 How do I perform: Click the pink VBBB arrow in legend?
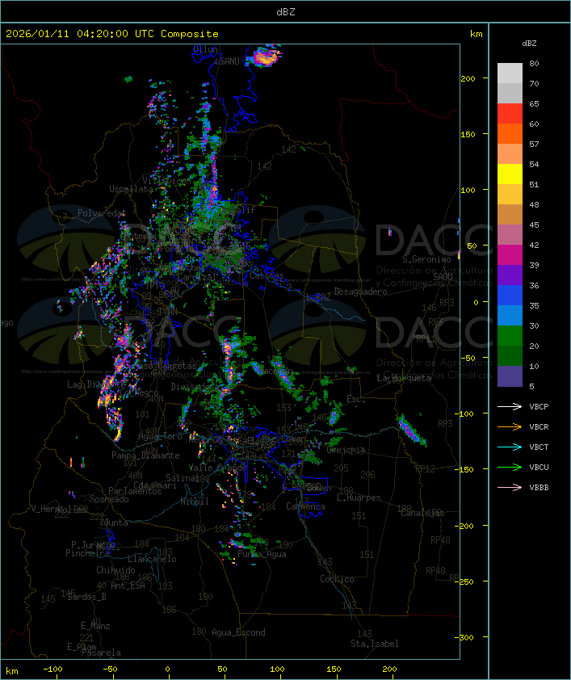click(510, 488)
